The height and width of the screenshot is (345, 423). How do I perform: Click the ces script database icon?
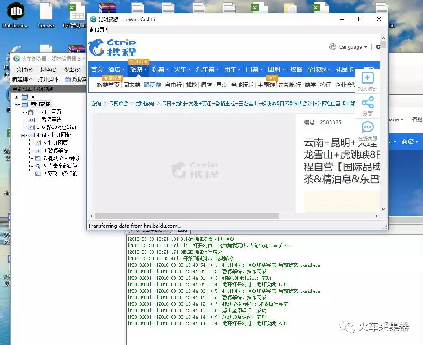coord(25,96)
